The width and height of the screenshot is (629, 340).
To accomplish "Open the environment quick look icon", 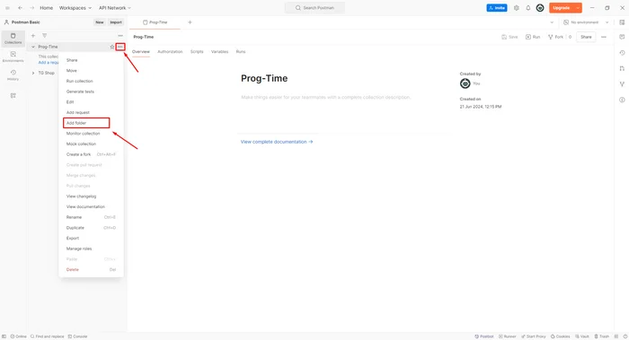I will coord(622,22).
